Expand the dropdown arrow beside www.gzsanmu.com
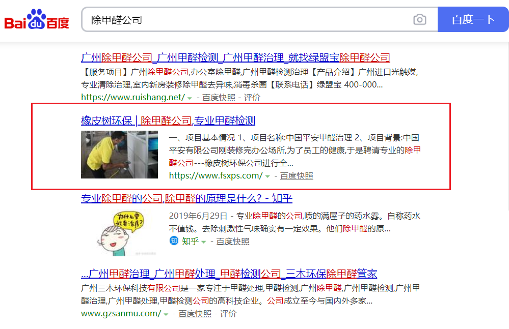The height and width of the screenshot is (329, 509). 166,314
